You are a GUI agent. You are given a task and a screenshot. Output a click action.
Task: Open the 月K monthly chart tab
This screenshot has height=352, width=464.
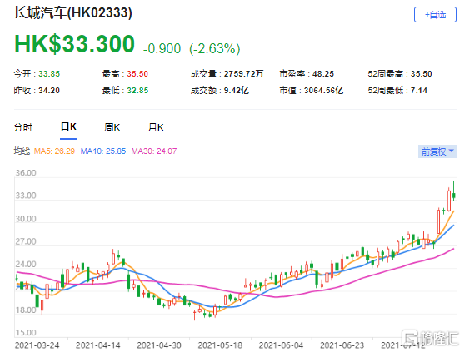coord(156,127)
